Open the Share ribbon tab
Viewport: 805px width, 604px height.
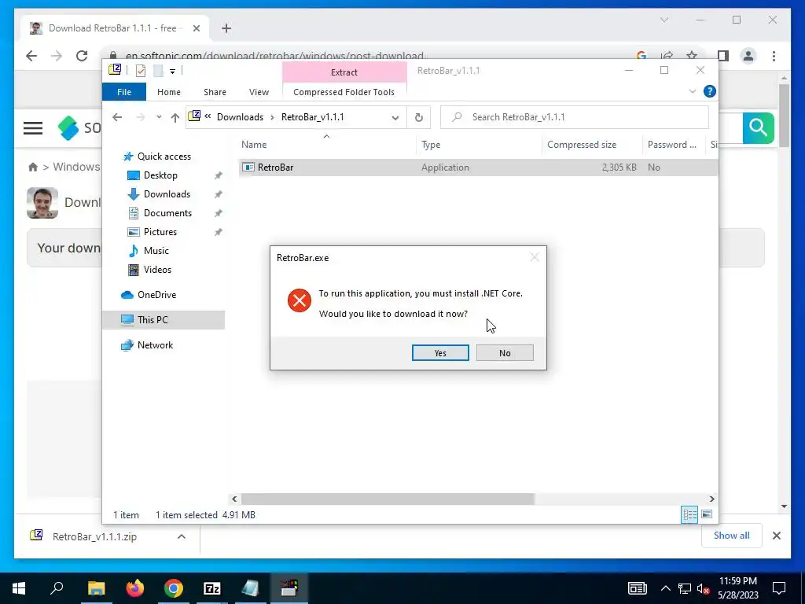pyautogui.click(x=215, y=92)
